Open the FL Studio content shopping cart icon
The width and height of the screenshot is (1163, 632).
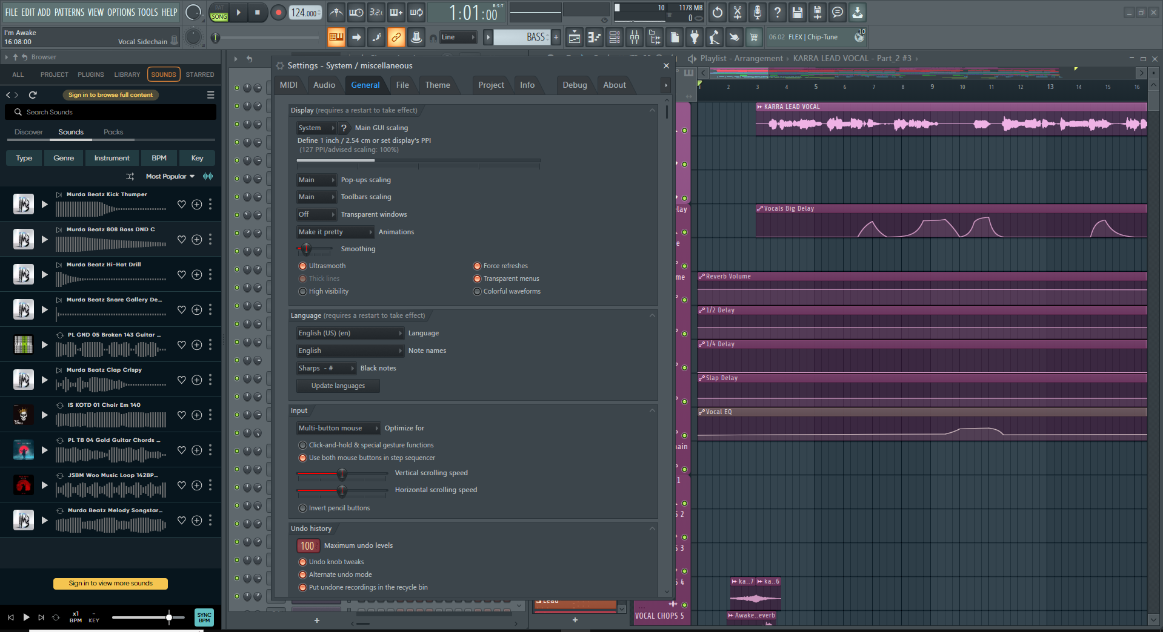[754, 37]
